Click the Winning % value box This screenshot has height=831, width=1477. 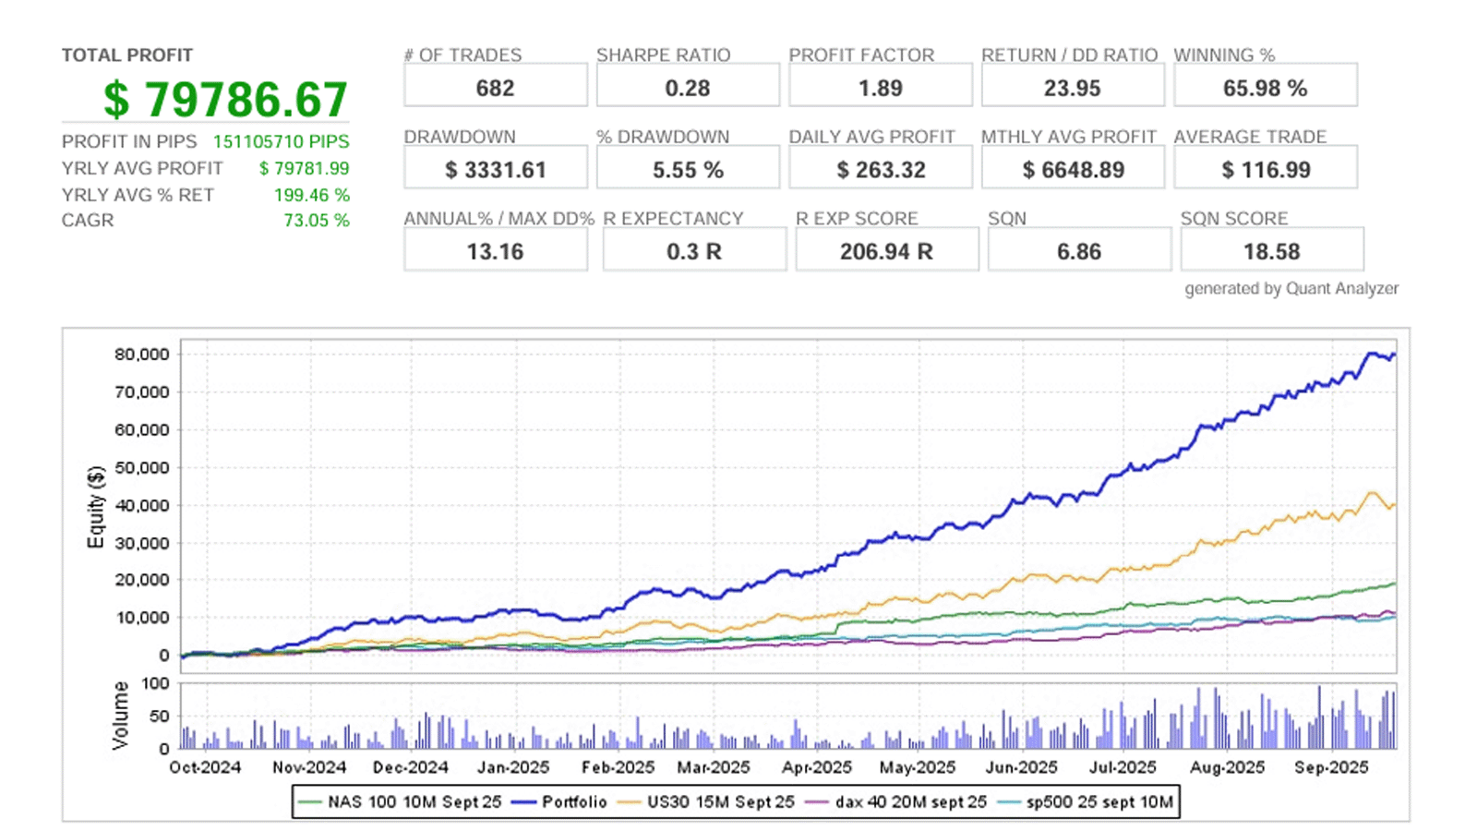1265,88
